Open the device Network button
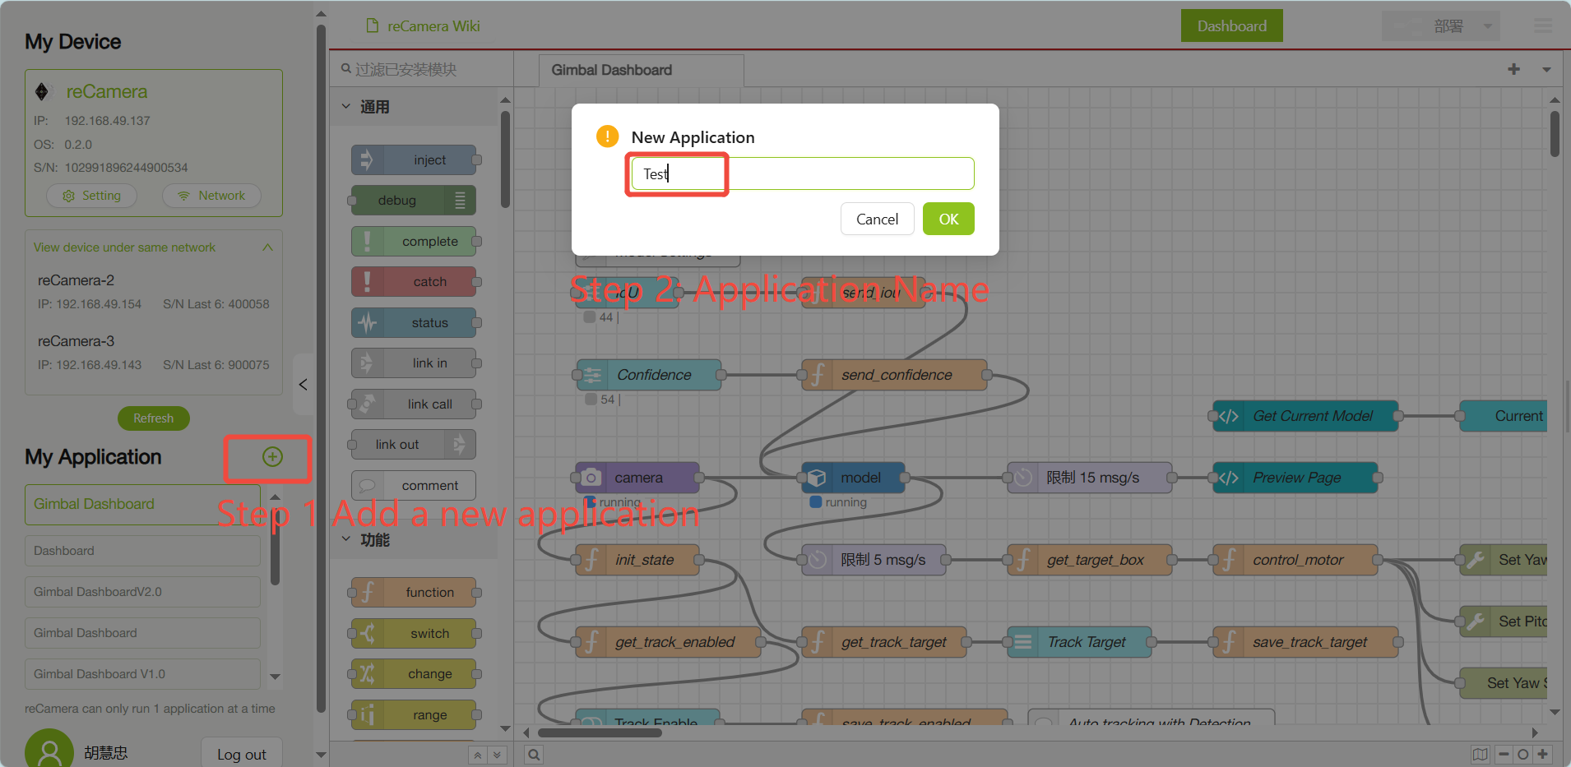This screenshot has width=1571, height=767. coord(211,196)
